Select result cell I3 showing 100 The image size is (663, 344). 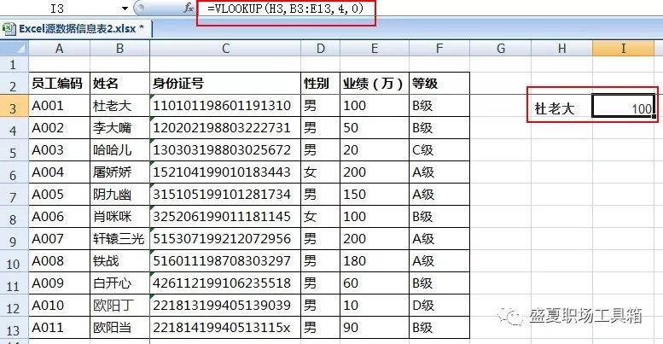coord(623,106)
